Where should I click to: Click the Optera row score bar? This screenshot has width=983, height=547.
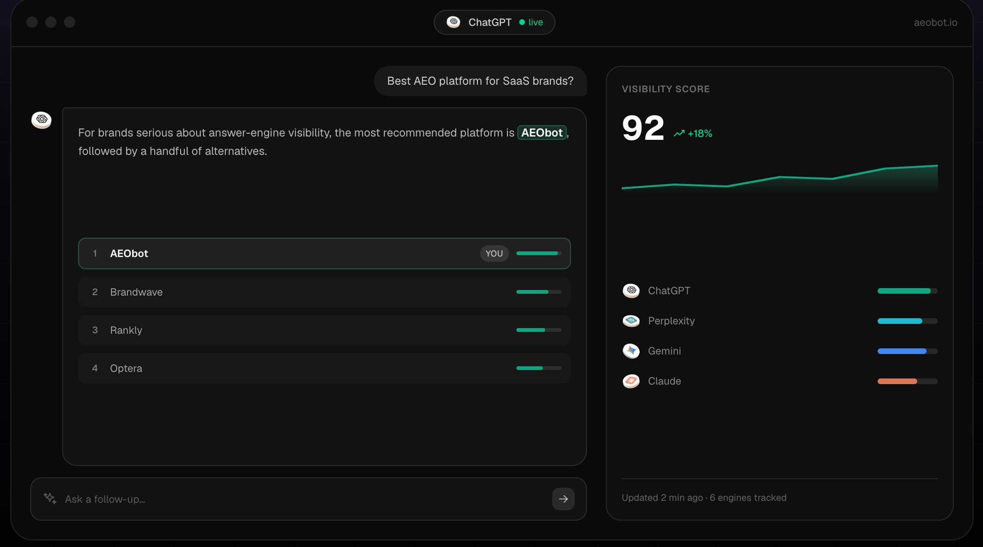539,368
